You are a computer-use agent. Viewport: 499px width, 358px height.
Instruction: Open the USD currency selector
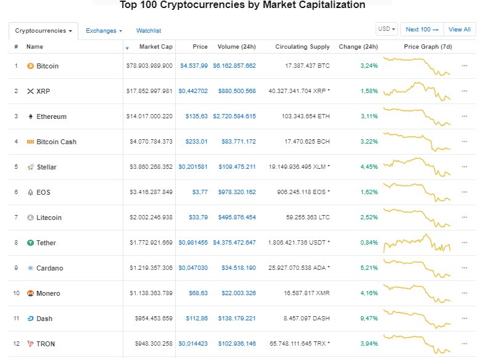click(x=387, y=29)
